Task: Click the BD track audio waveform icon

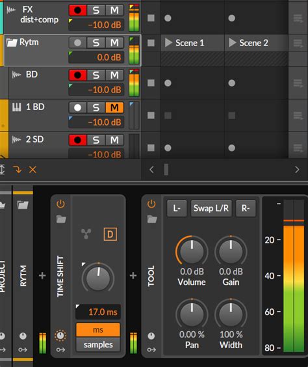Action: (16, 75)
